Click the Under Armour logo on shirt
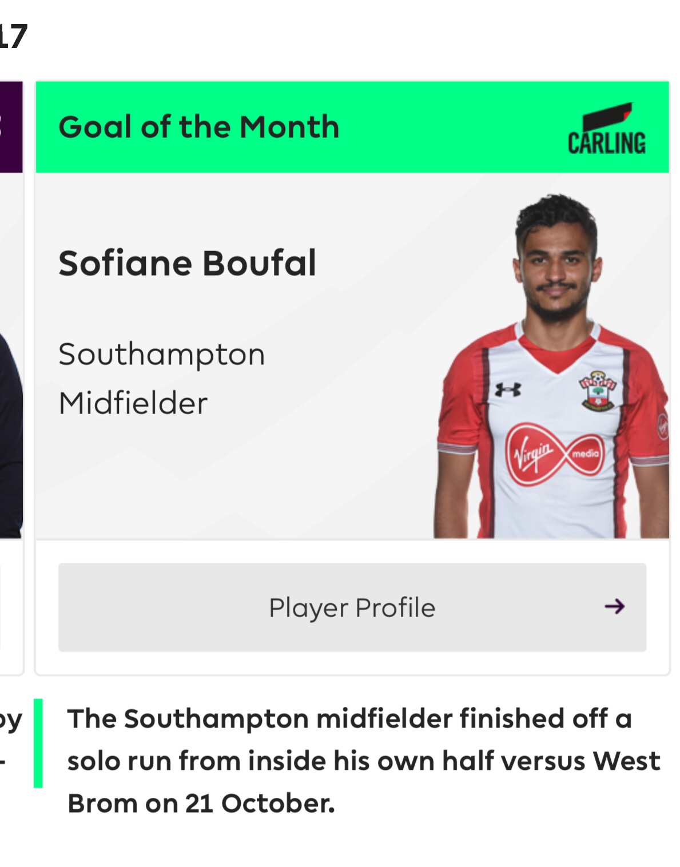Screen dimensions: 680x867 [508, 389]
